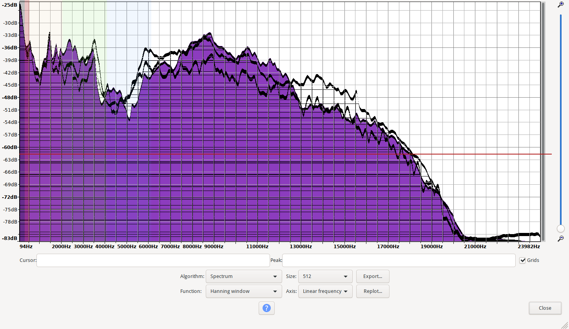Viewport: 569px width, 329px height.
Task: Click the zoom out magnifier icon
Action: click(560, 238)
